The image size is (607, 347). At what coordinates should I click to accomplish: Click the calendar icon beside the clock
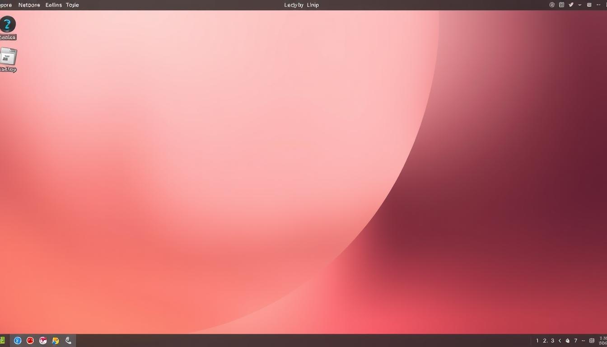point(592,341)
